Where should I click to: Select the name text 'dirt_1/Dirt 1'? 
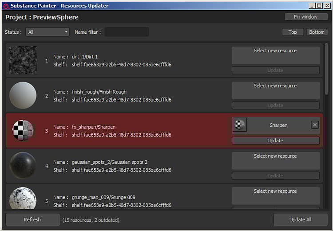click(x=85, y=57)
